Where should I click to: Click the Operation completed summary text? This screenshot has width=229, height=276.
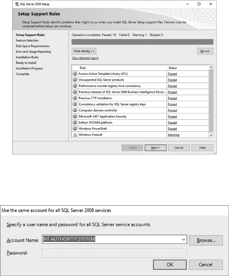[118, 35]
